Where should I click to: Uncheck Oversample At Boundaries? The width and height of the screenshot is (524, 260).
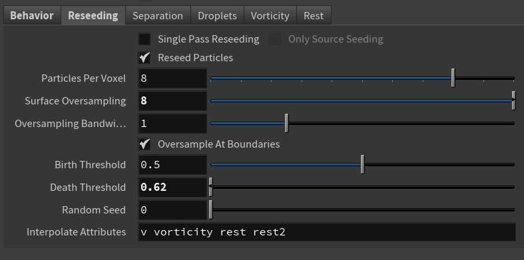tap(144, 144)
